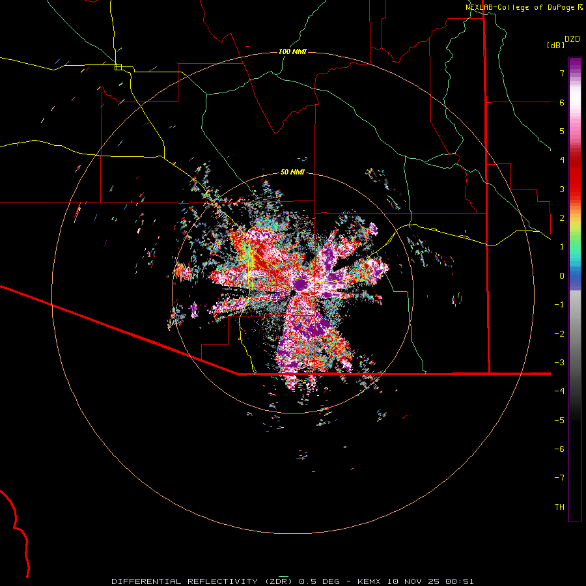The height and width of the screenshot is (586, 586).
Task: Click the 10 NOV 25 date text
Action: coord(414,581)
